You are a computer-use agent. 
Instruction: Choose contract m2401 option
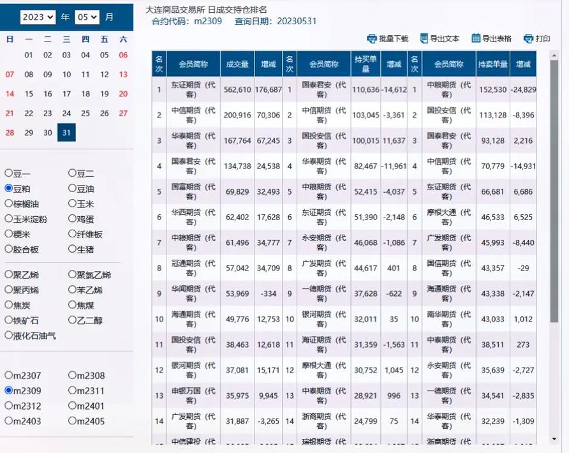[x=73, y=406]
